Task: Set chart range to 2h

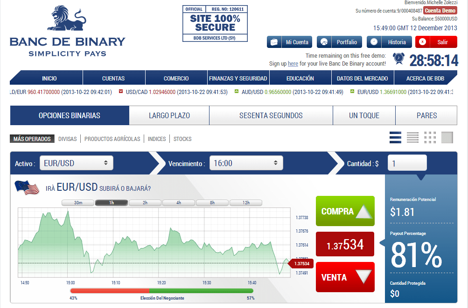Action: (x=145, y=203)
